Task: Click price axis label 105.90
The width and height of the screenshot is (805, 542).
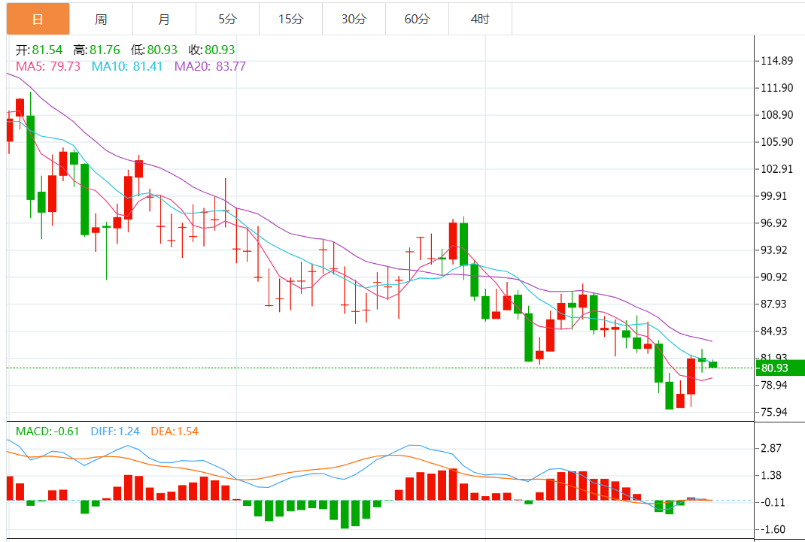Action: point(776,142)
